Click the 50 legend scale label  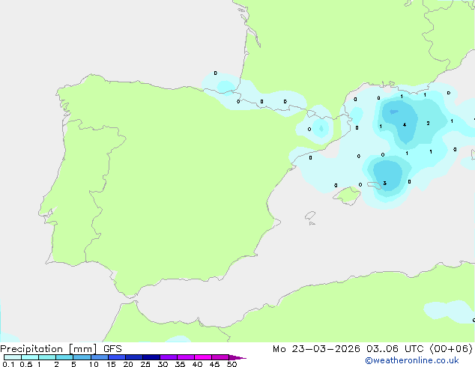click(232, 364)
